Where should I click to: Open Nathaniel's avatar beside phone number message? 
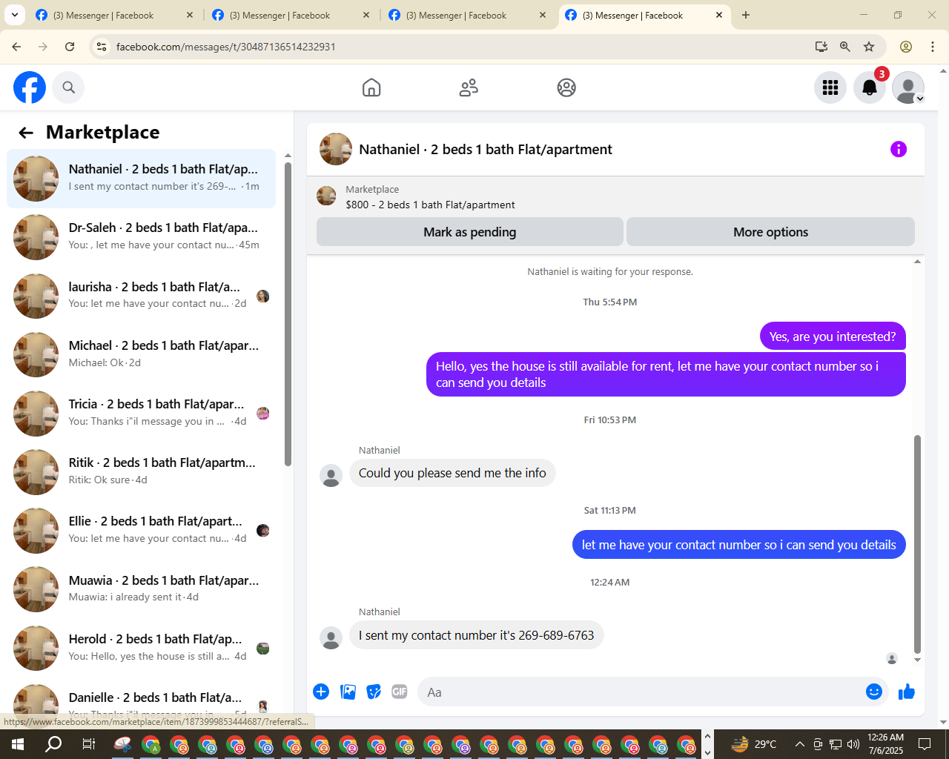pos(331,637)
